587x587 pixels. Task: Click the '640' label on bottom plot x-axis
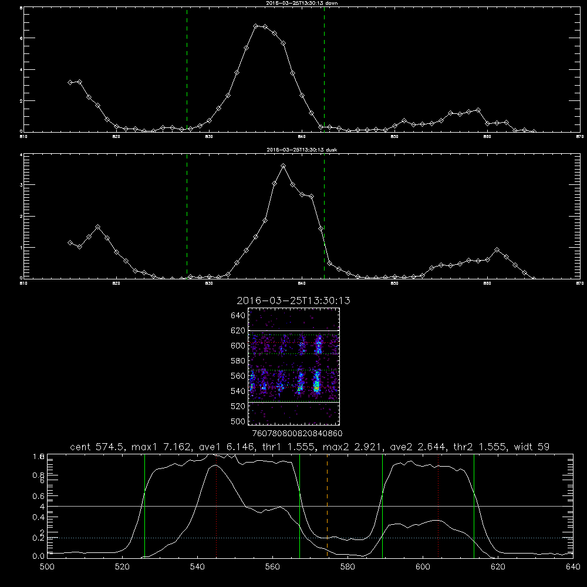[573, 567]
